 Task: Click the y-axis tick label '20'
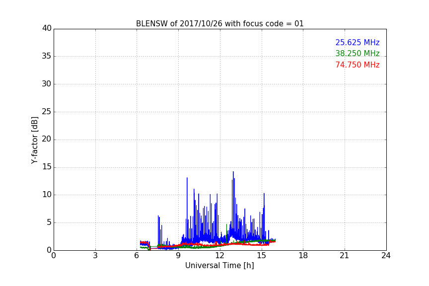click(x=47, y=139)
